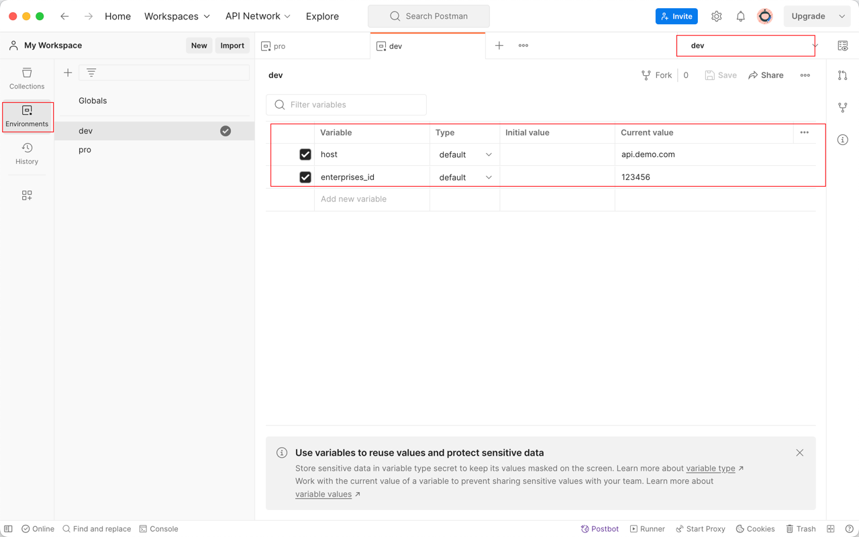Click the New button
The image size is (859, 537).
pyautogui.click(x=199, y=46)
